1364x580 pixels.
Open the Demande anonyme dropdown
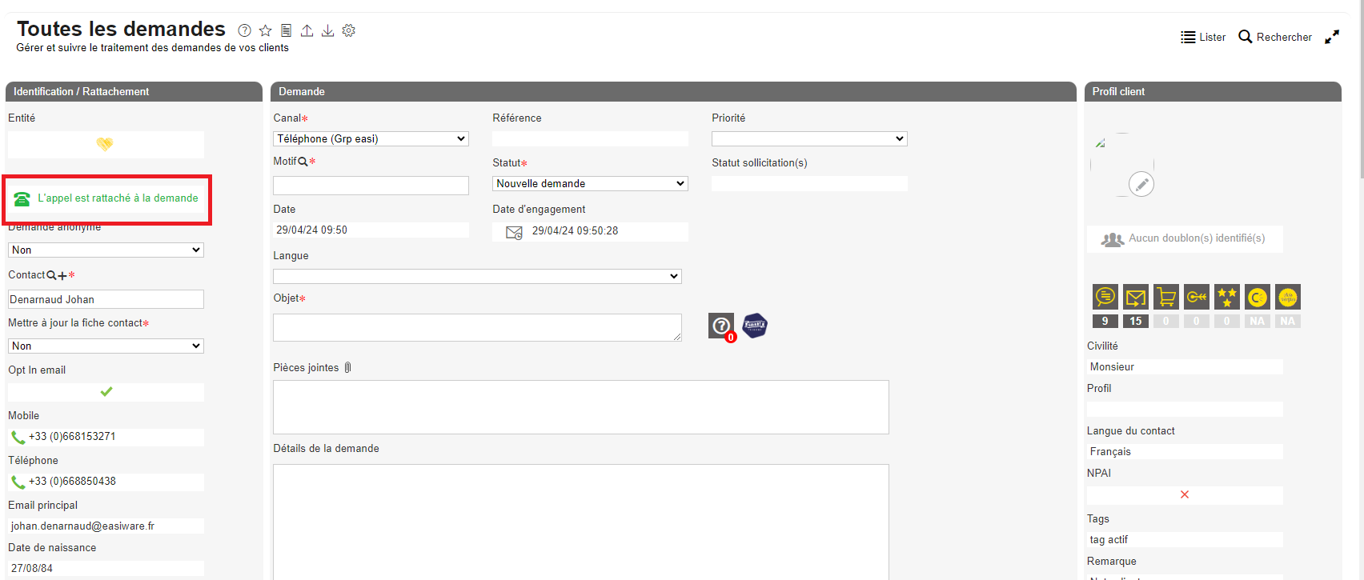coord(106,250)
